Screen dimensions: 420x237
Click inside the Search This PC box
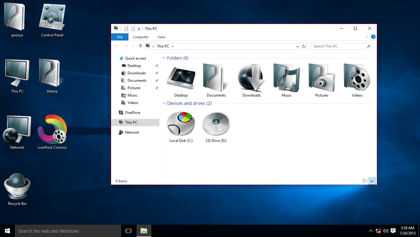click(x=337, y=46)
